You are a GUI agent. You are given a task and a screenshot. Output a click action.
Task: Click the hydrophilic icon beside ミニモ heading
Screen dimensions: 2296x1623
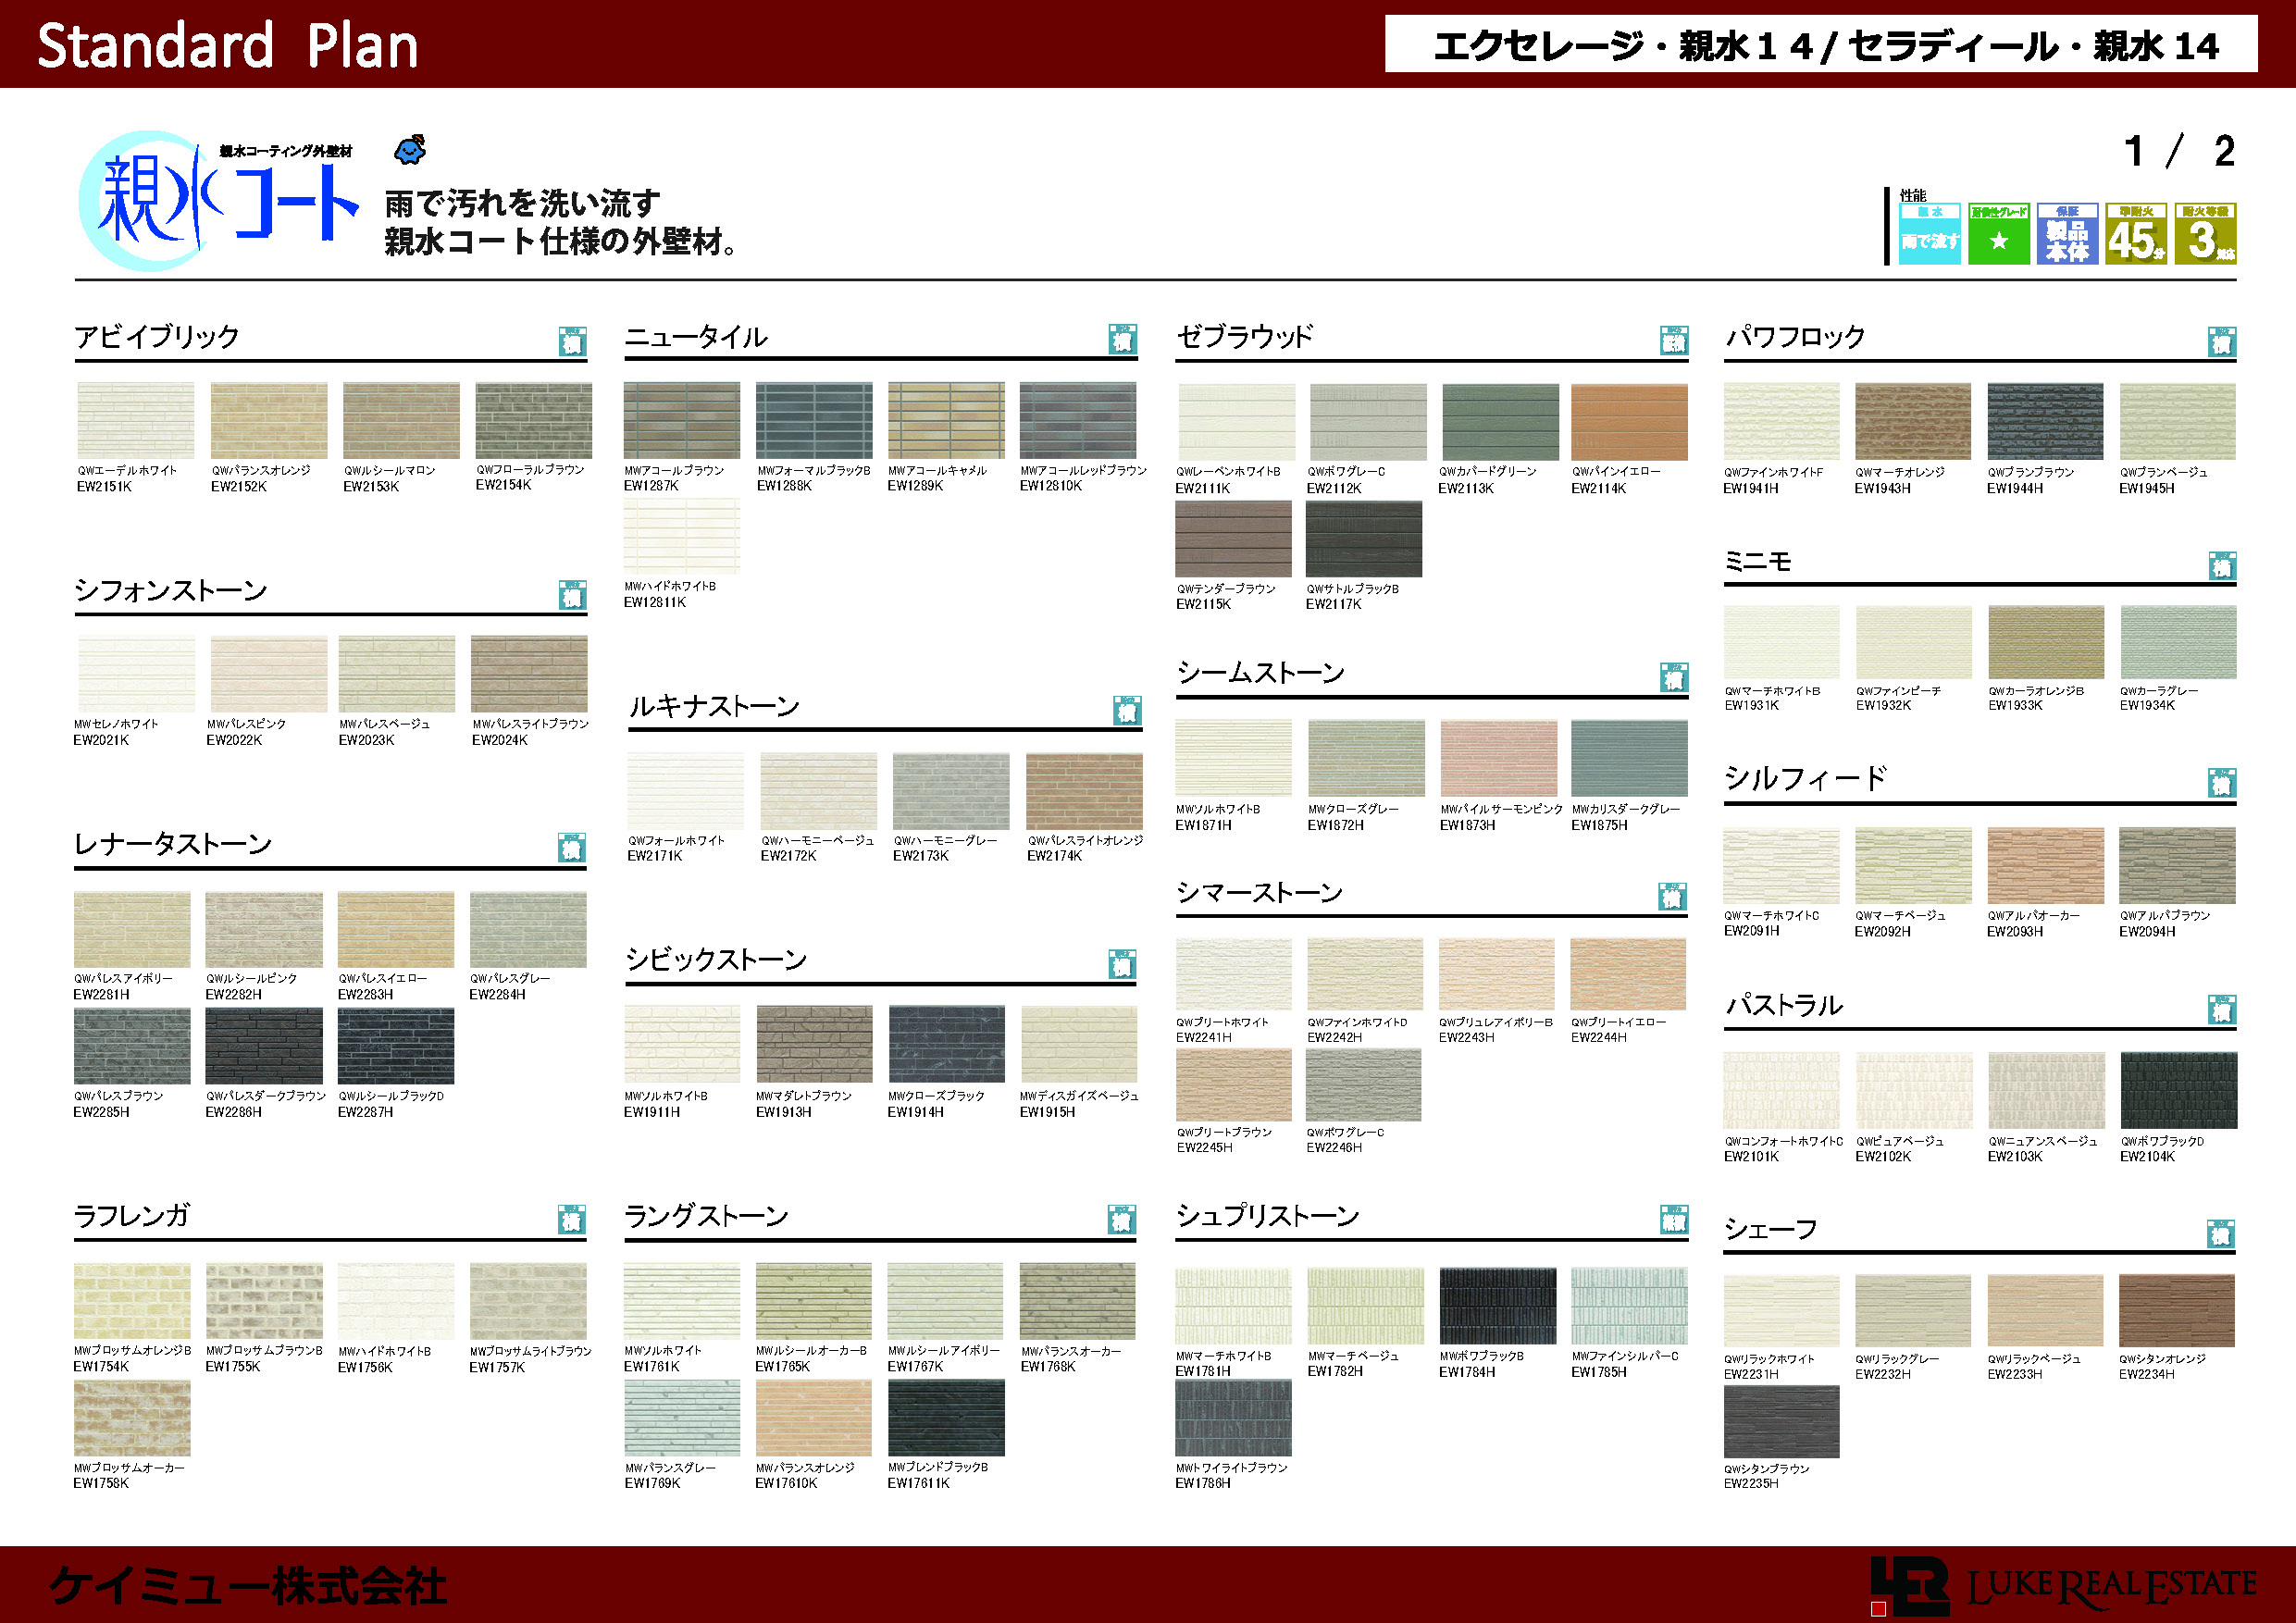[2222, 565]
